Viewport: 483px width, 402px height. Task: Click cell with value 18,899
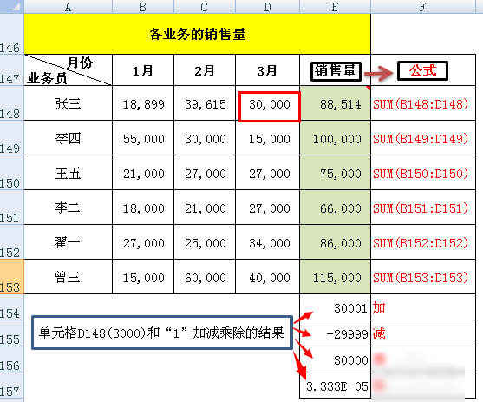143,103
